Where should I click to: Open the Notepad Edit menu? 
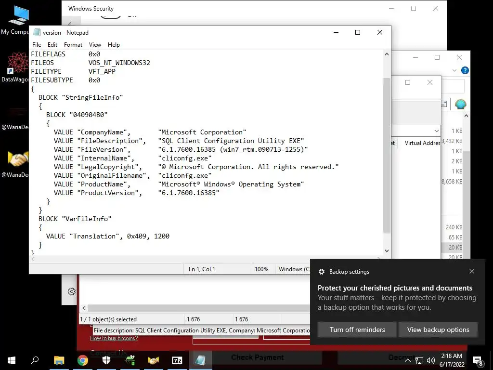[x=52, y=45]
